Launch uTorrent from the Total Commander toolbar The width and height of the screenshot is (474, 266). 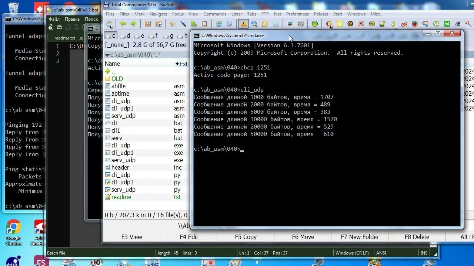pyautogui.click(x=436, y=24)
